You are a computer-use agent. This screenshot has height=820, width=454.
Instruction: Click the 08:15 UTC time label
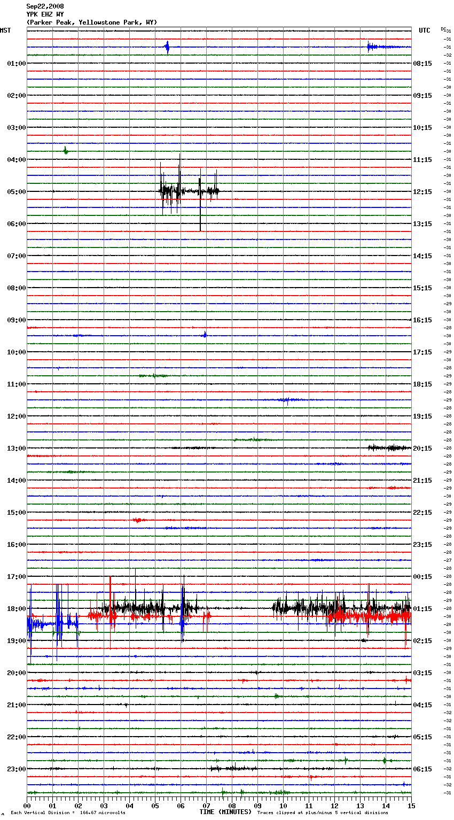(422, 64)
